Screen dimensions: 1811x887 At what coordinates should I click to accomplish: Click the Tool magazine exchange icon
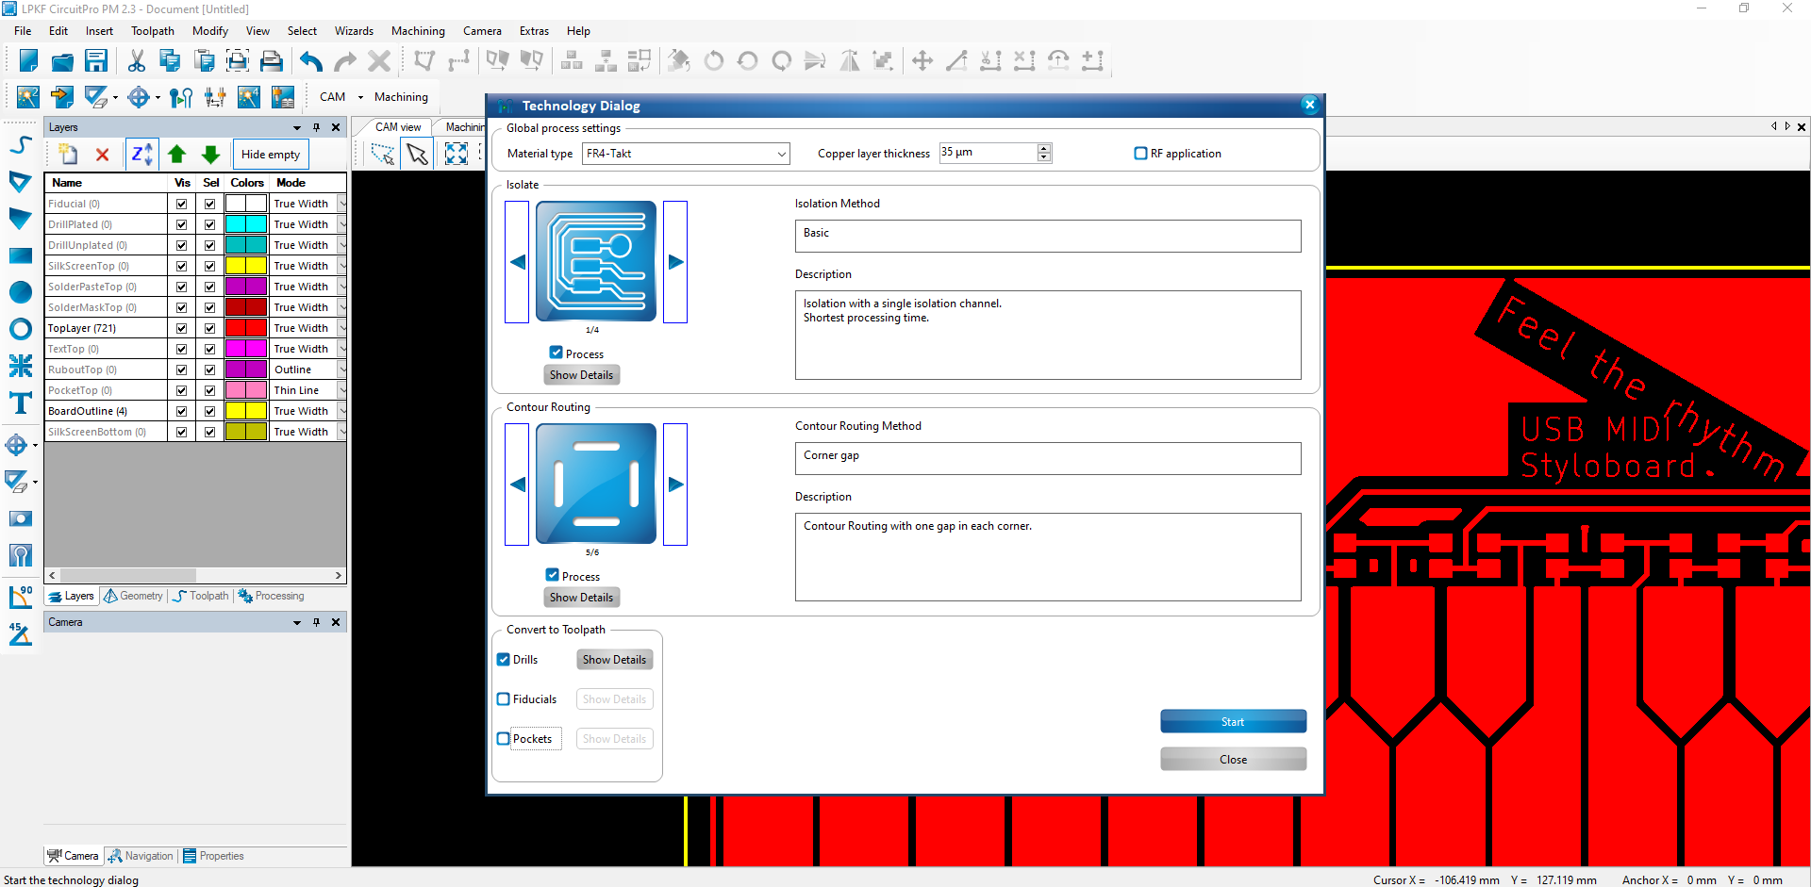tap(215, 96)
